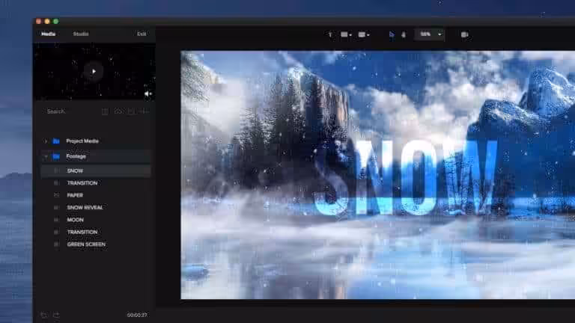The image size is (575, 323).
Task: Switch to the Studio tab
Action: [x=81, y=34]
